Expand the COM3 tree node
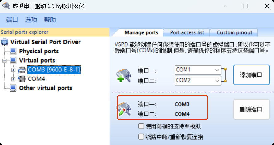 coord(13,70)
